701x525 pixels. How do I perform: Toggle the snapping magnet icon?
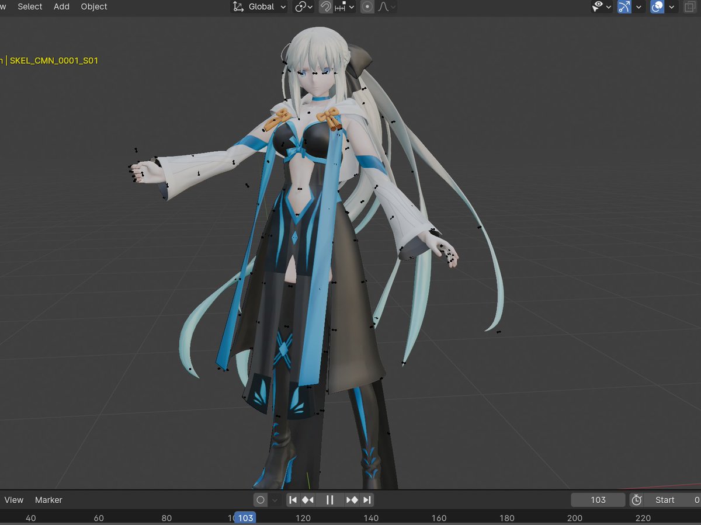[x=326, y=7]
